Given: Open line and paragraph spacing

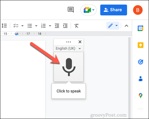Looking at the screenshot, I should 4,26.
